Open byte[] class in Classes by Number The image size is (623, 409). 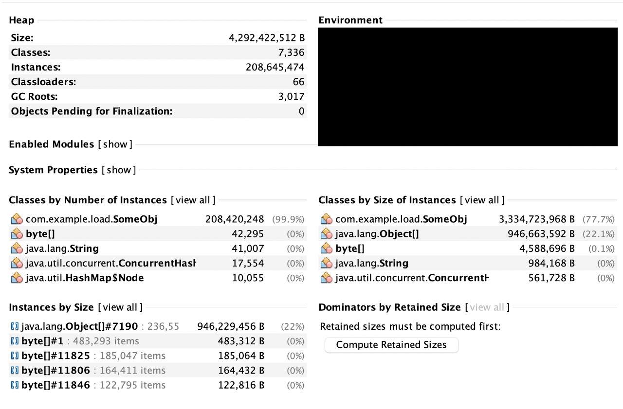40,234
